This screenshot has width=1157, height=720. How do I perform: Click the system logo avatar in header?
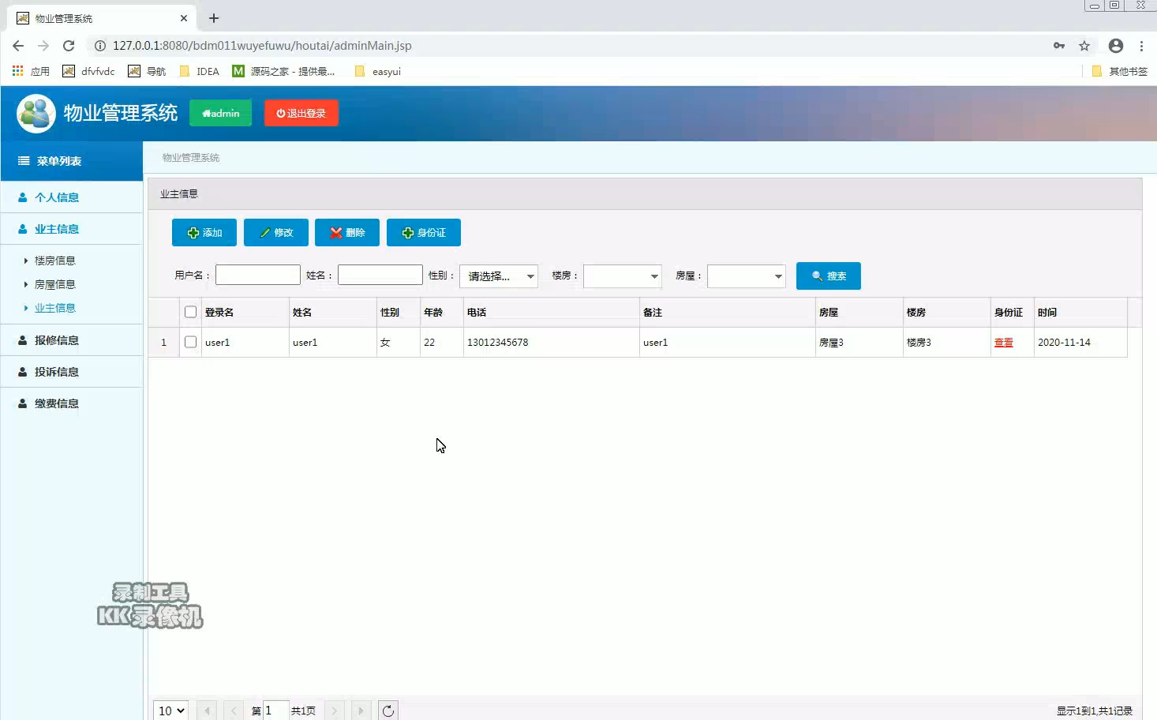click(36, 114)
